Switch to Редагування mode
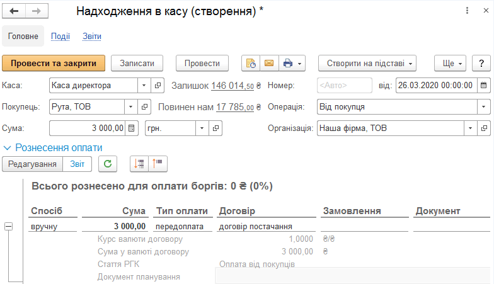The height and width of the screenshot is (284, 494). pos(33,164)
